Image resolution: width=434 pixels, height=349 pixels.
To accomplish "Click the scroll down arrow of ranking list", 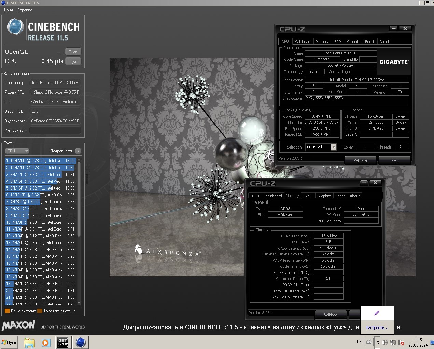I will (79, 303).
